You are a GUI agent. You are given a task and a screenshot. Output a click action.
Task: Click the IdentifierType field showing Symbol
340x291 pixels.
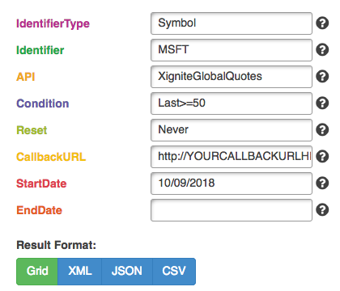tap(232, 23)
